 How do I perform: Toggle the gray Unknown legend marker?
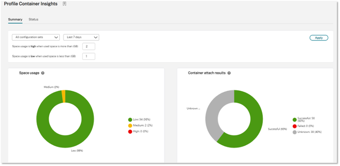point(295,132)
